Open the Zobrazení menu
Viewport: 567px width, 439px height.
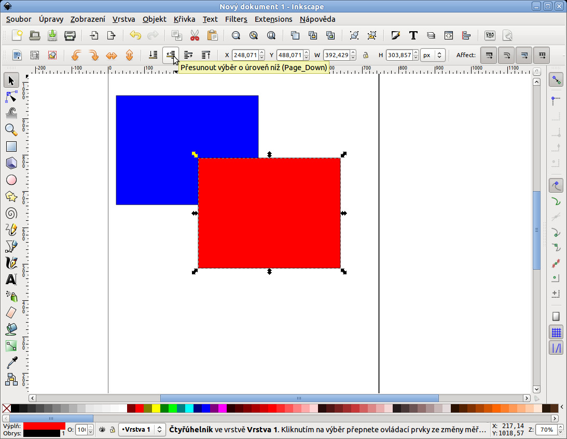point(88,19)
